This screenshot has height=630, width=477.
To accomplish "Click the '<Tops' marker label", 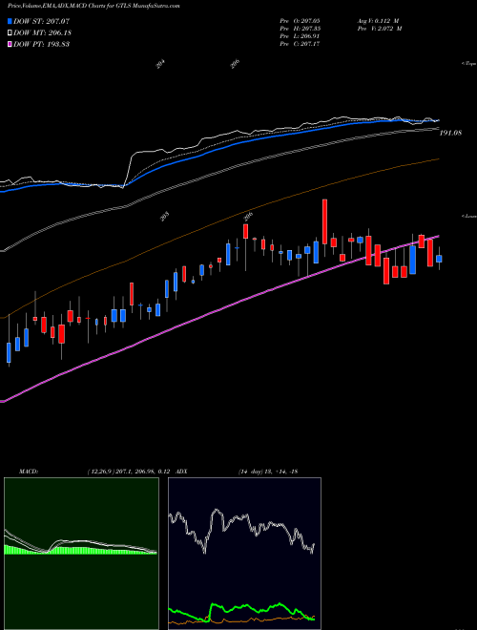I will (469, 63).
